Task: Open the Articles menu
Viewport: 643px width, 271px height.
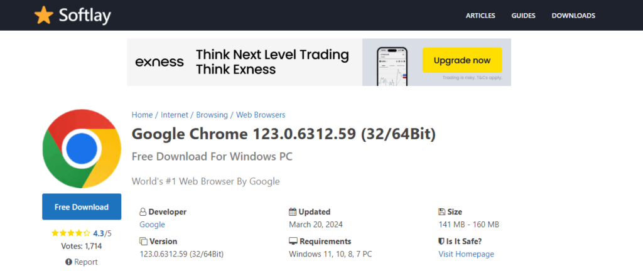Action: click(x=480, y=16)
